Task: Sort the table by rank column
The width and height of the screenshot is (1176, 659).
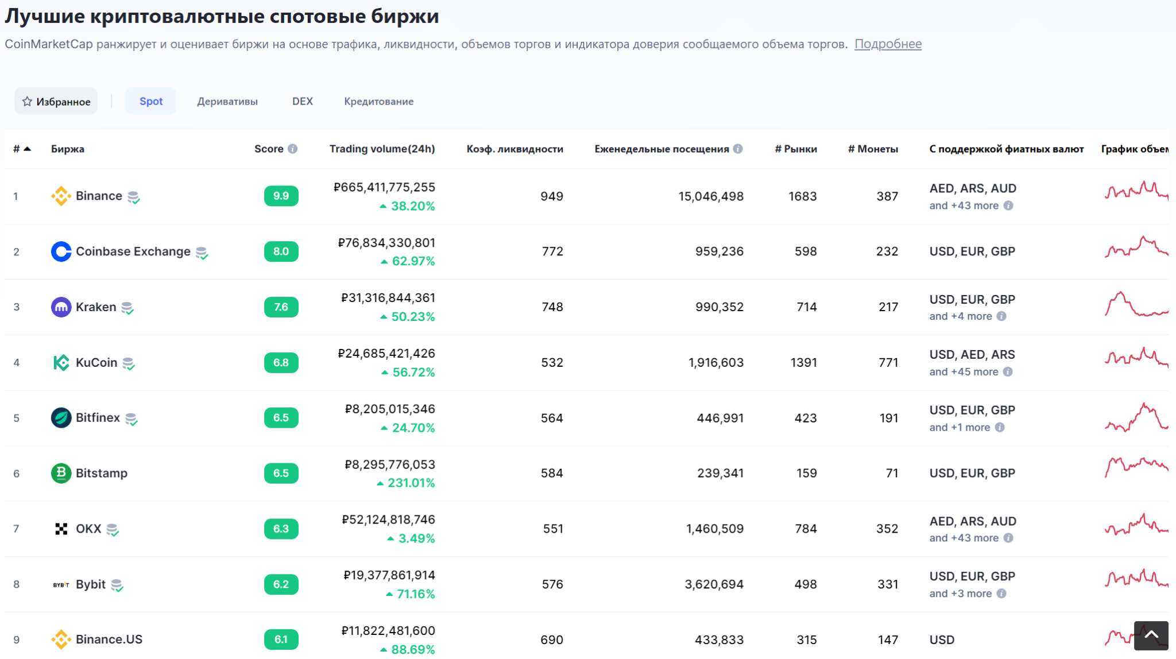Action: coord(20,148)
